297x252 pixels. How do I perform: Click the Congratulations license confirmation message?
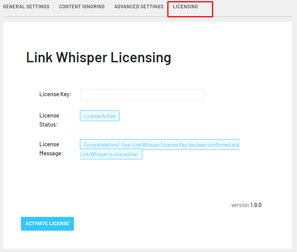click(x=159, y=149)
